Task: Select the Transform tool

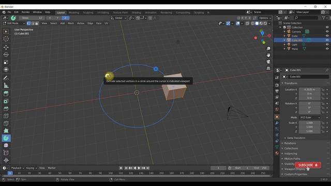Action: [6, 69]
